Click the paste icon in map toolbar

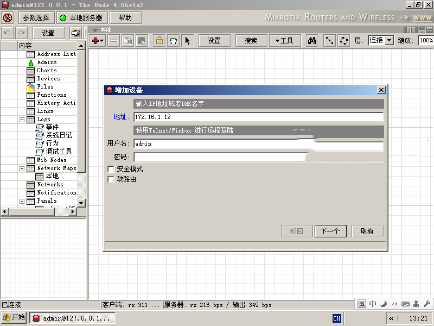(x=142, y=41)
